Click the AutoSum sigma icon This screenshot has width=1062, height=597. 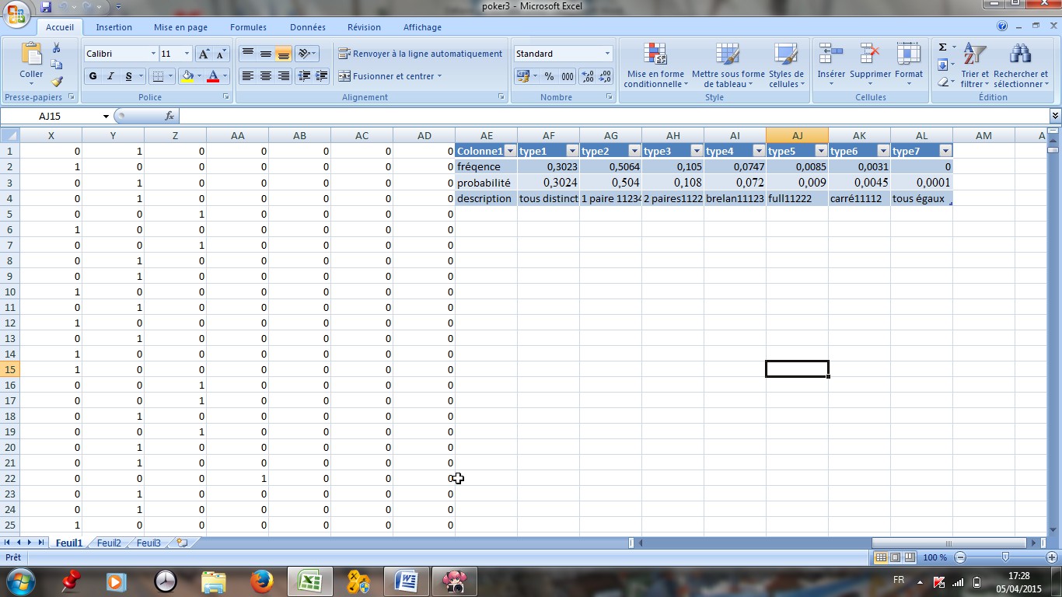click(942, 48)
